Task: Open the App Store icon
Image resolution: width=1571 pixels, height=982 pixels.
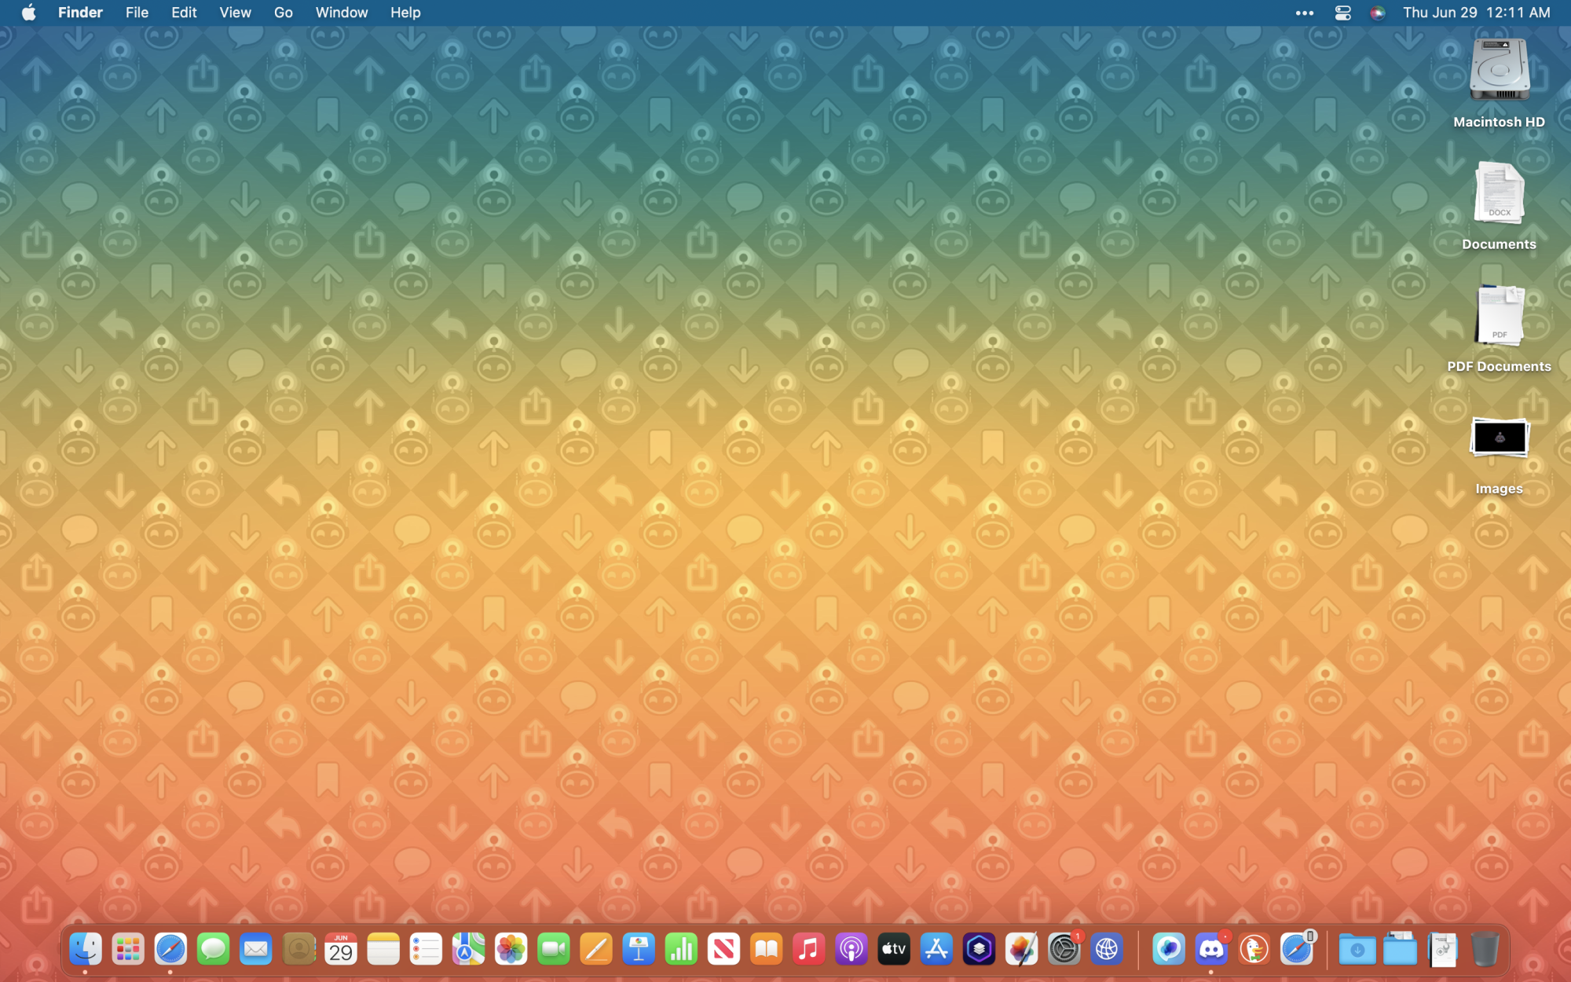Action: click(x=936, y=949)
